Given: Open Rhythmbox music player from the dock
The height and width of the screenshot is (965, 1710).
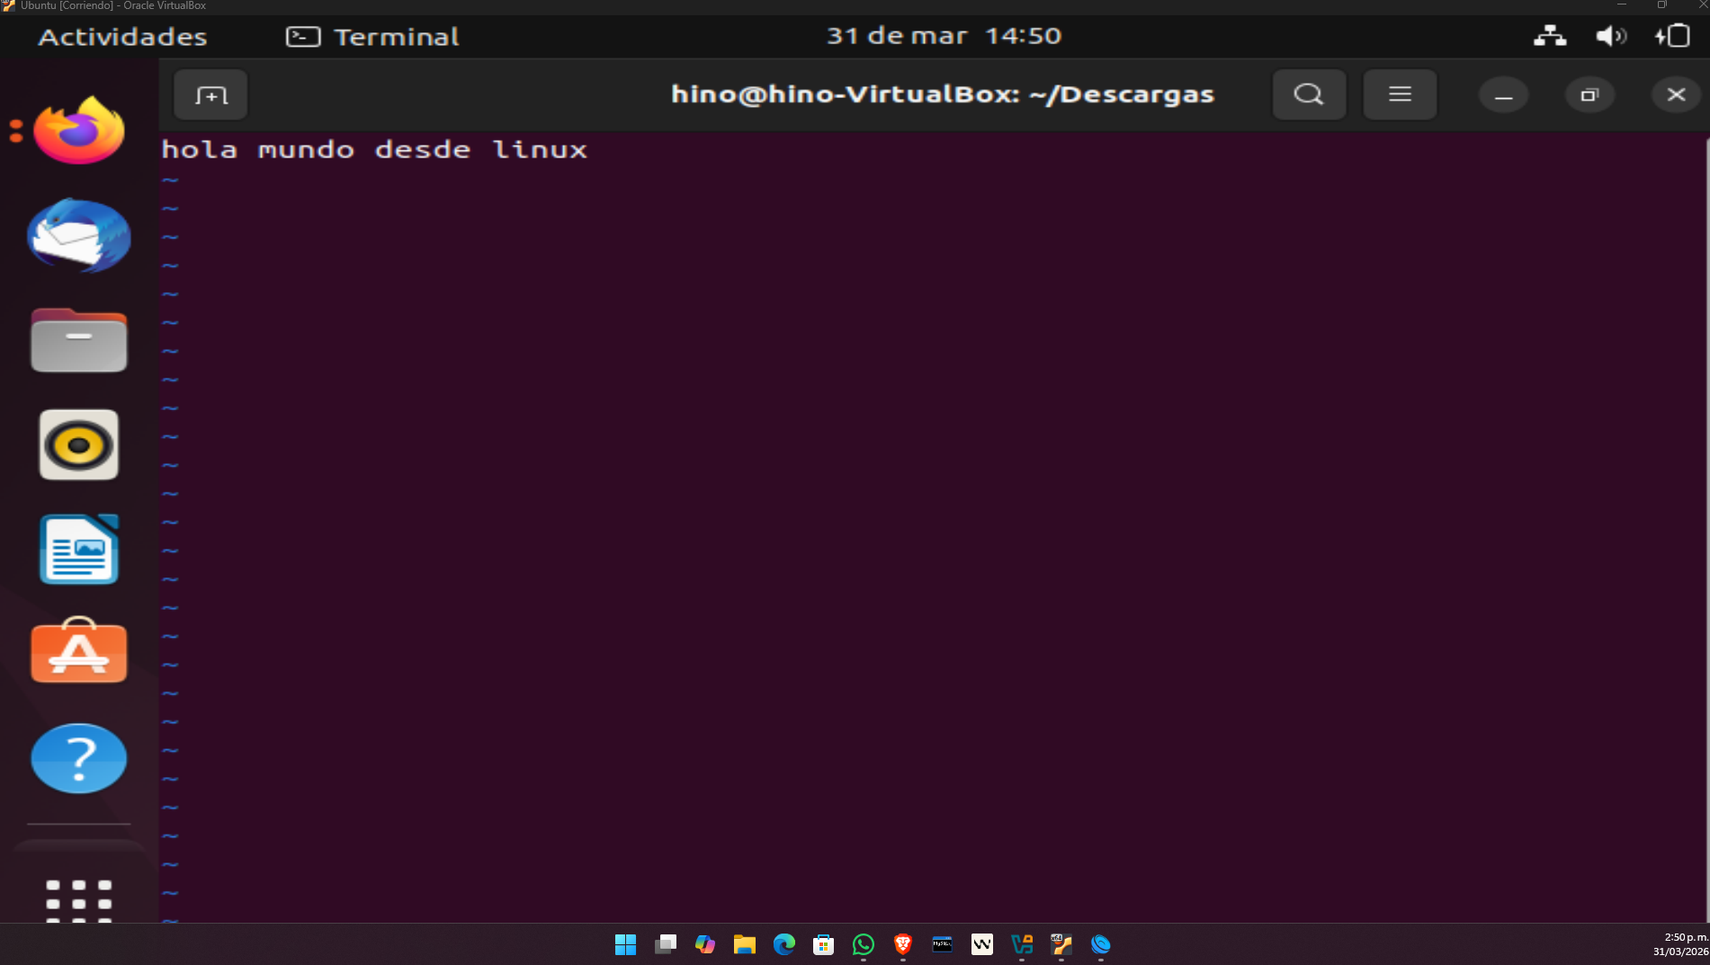Looking at the screenshot, I should 79,444.
